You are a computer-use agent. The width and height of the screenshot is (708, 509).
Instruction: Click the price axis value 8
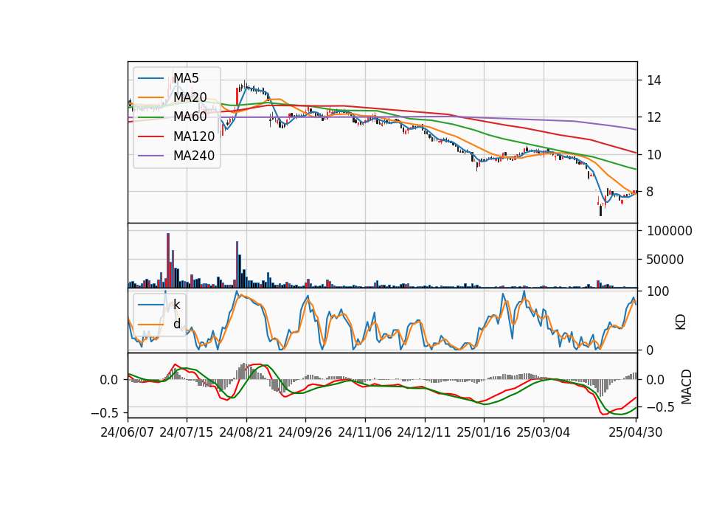(650, 192)
